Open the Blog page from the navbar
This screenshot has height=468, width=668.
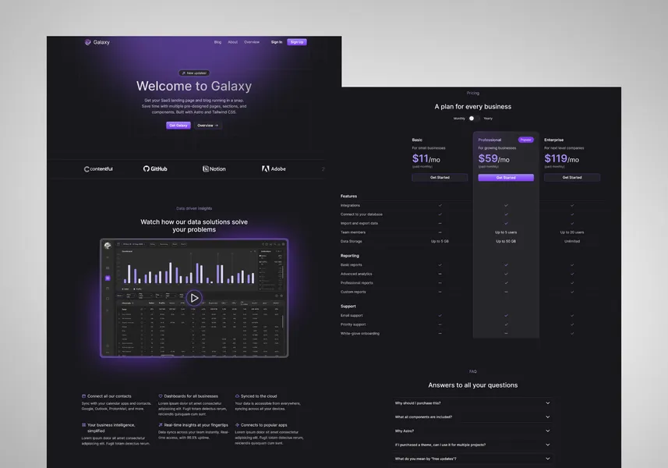click(x=216, y=41)
